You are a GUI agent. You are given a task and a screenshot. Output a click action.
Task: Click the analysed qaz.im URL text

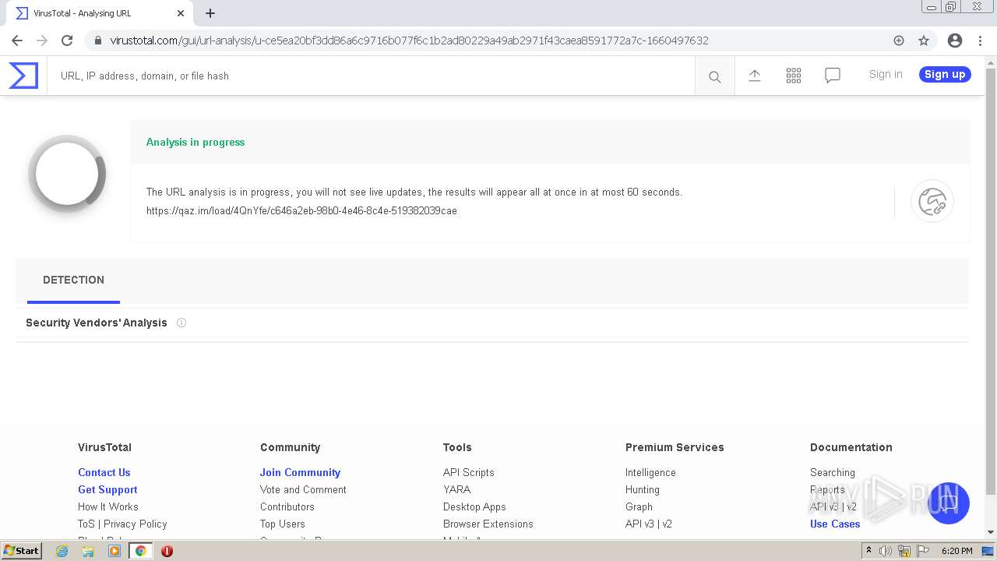pyautogui.click(x=301, y=211)
